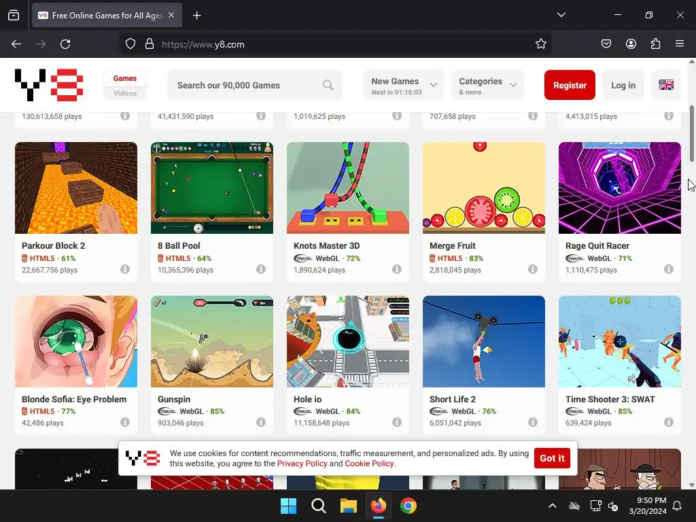Open info icon for Short Life 2

click(x=533, y=422)
